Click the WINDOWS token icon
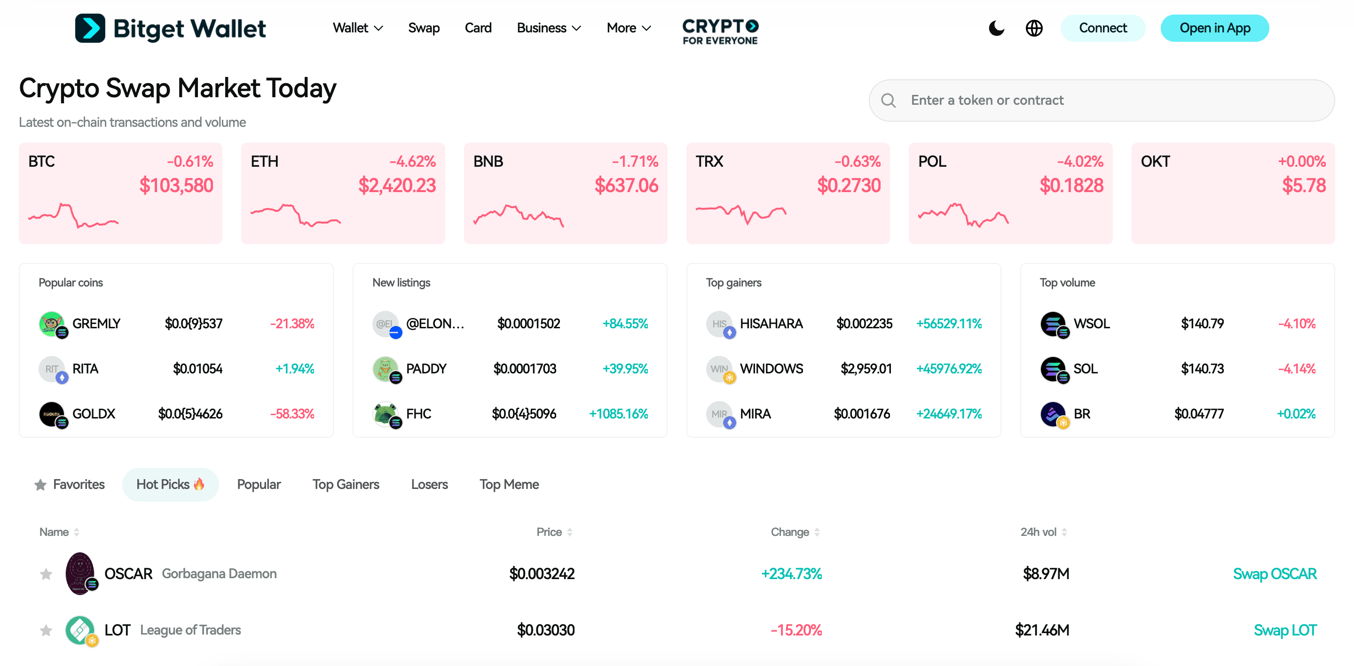Screen dimensions: 1354x666 click(x=719, y=369)
